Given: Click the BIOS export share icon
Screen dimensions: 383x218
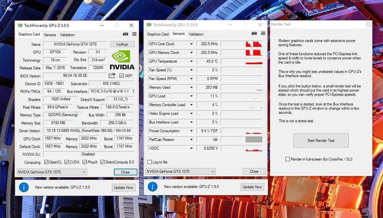Looking at the screenshot, I should [x=112, y=76].
